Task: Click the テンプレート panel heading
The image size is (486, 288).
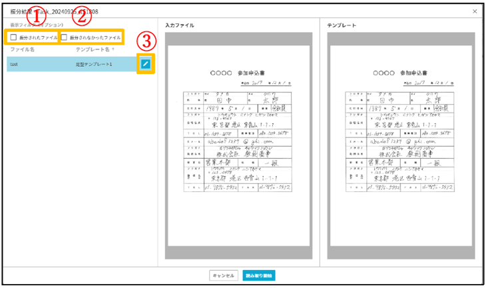Action: coord(341,25)
